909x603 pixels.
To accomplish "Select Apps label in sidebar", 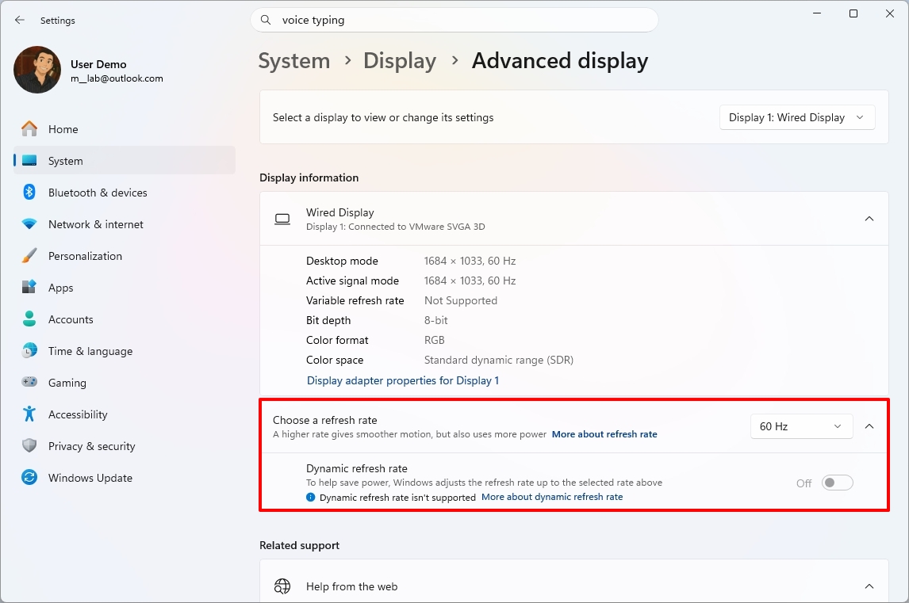I will (60, 288).
